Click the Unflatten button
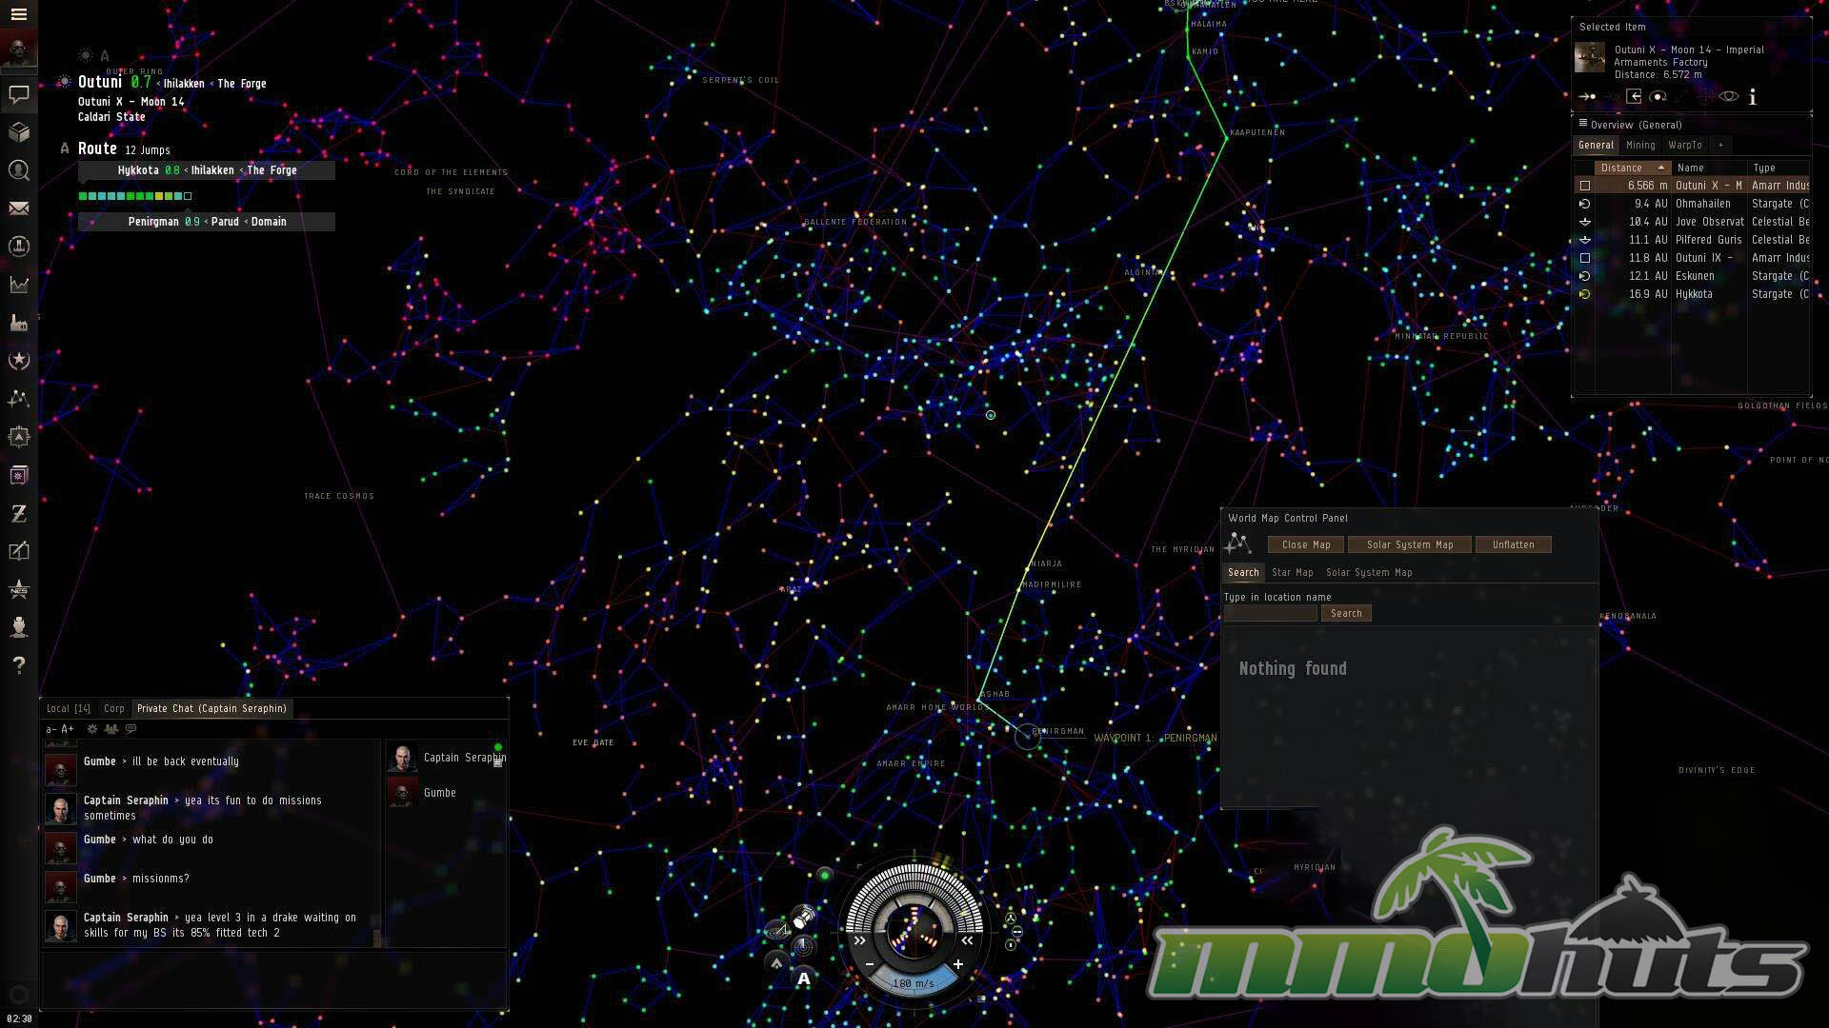Image resolution: width=1829 pixels, height=1028 pixels. 1513,544
